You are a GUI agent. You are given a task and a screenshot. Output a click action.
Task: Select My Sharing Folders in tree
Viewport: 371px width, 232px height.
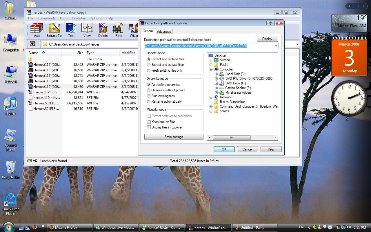[238, 93]
